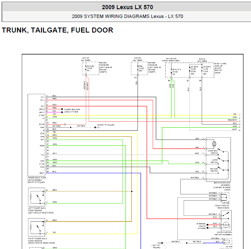Click the "BZR+" pin label on unit assembly

pyautogui.click(x=42, y=173)
